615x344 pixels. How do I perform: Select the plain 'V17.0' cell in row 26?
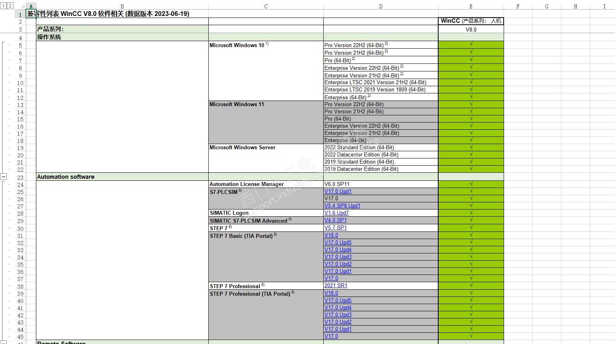[381, 199]
